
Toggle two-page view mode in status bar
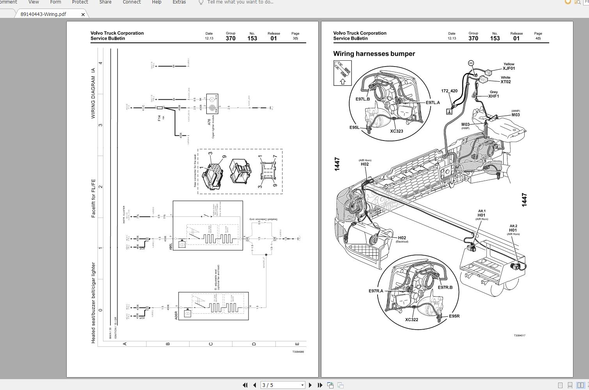(580, 385)
